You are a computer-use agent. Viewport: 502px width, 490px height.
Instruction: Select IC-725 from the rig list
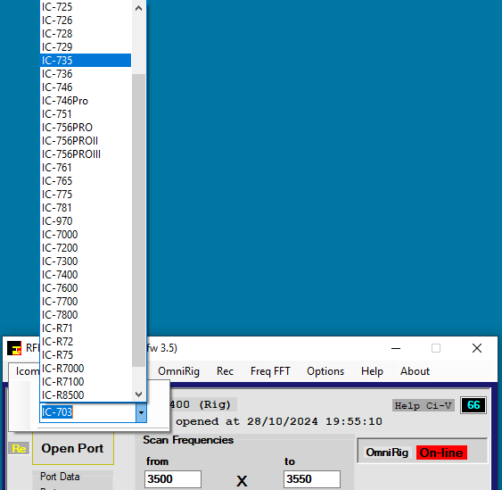coord(86,7)
